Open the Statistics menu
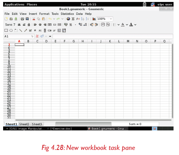This screenshot has height=155, width=179. point(67,14)
